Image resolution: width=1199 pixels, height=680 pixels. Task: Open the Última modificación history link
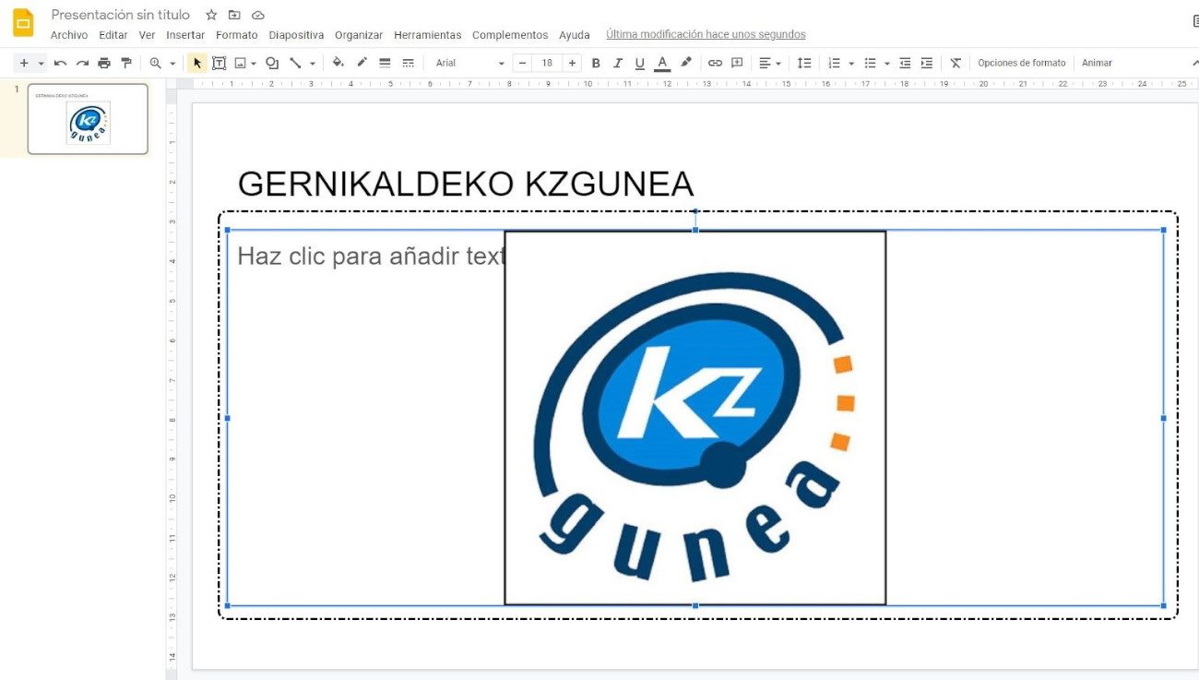(706, 35)
